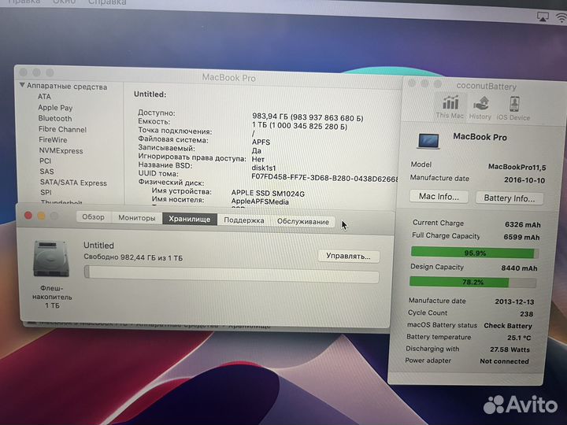Open History view in coconutBattery
This screenshot has height=425, width=567.
[x=480, y=107]
